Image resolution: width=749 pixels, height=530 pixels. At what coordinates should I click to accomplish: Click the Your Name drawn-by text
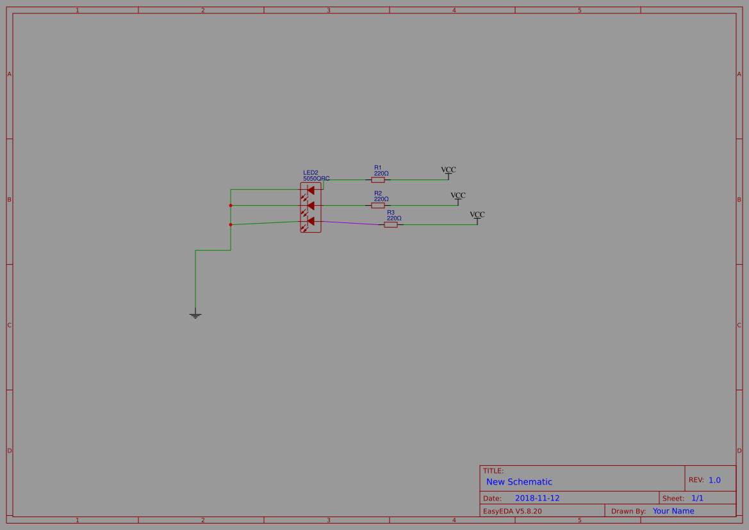pos(673,511)
